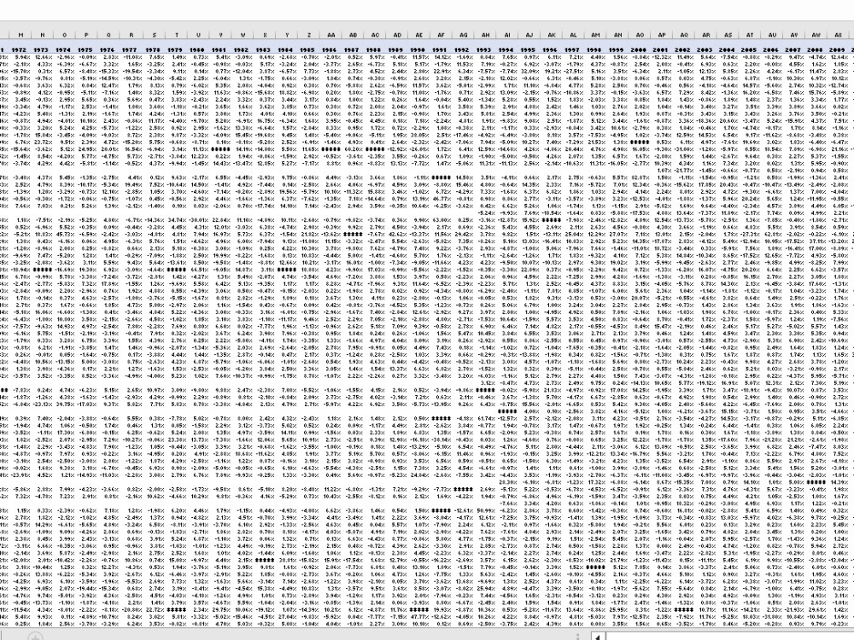The height and width of the screenshot is (640, 854).
Task: Select column V header
Action: pos(220,35)
